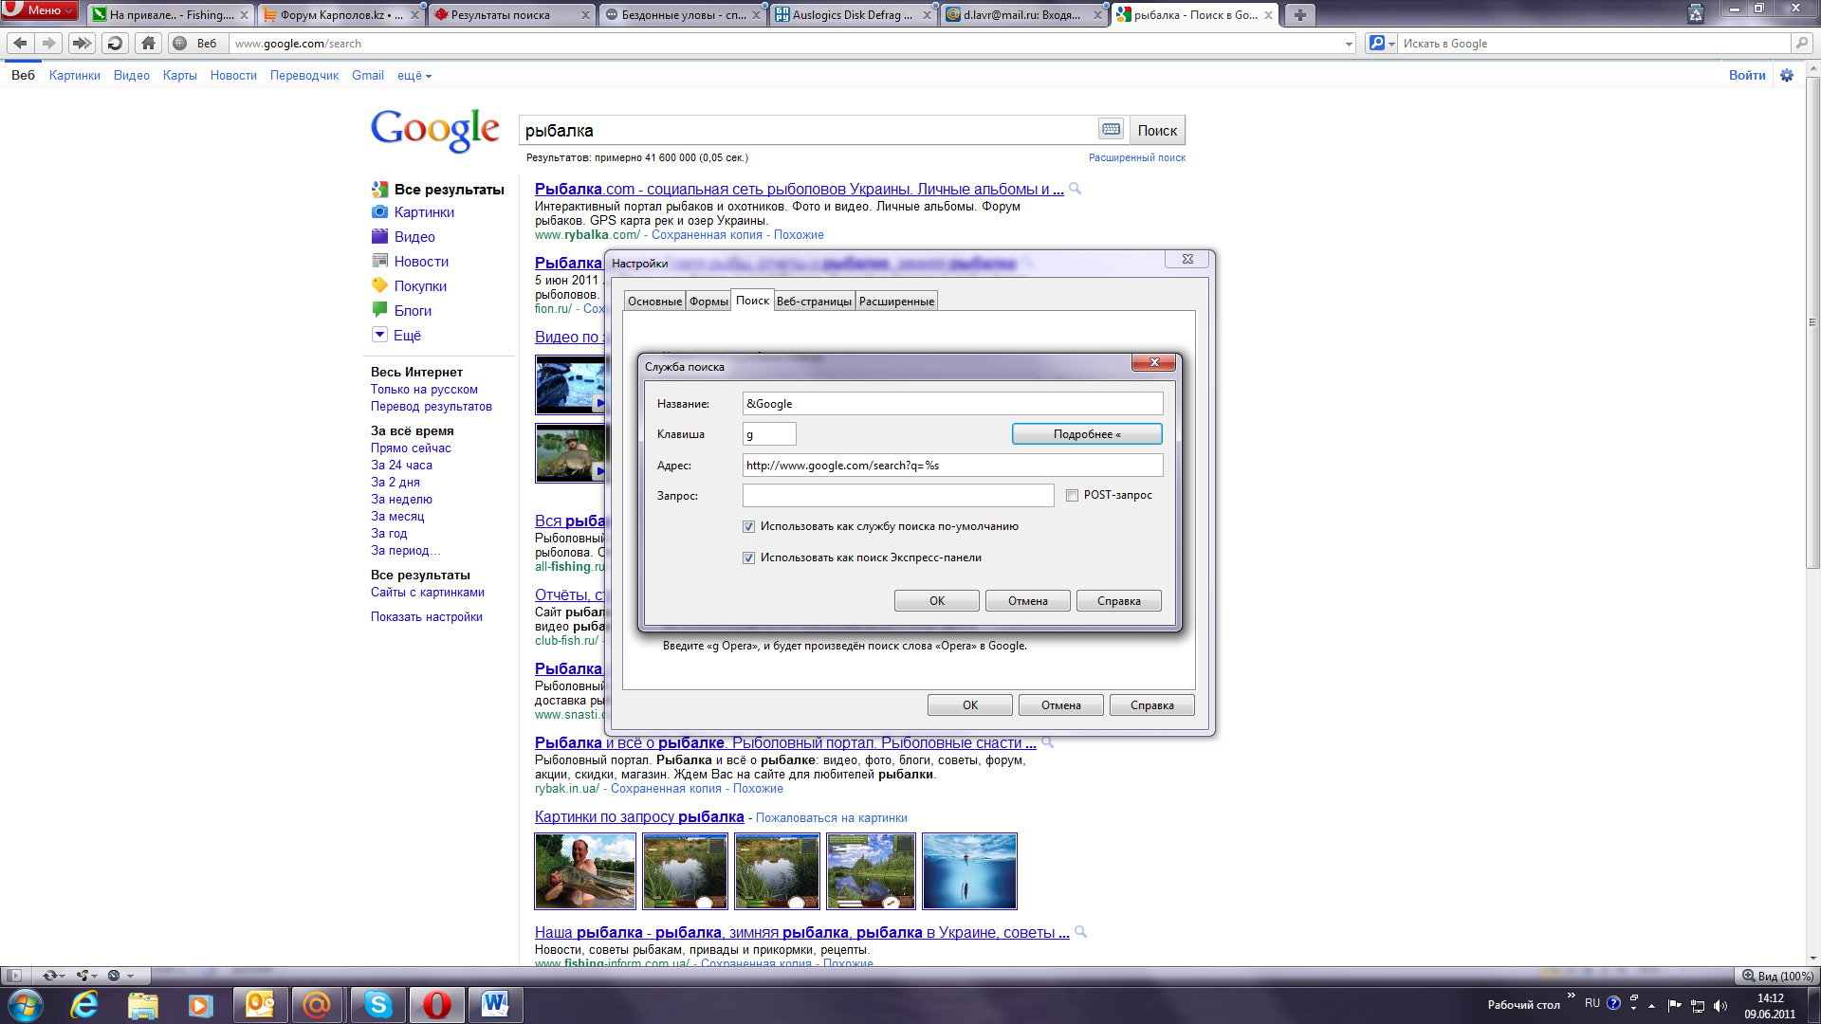Open the Opera Меню dropdown
This screenshot has height=1024, width=1821.
click(x=39, y=10)
